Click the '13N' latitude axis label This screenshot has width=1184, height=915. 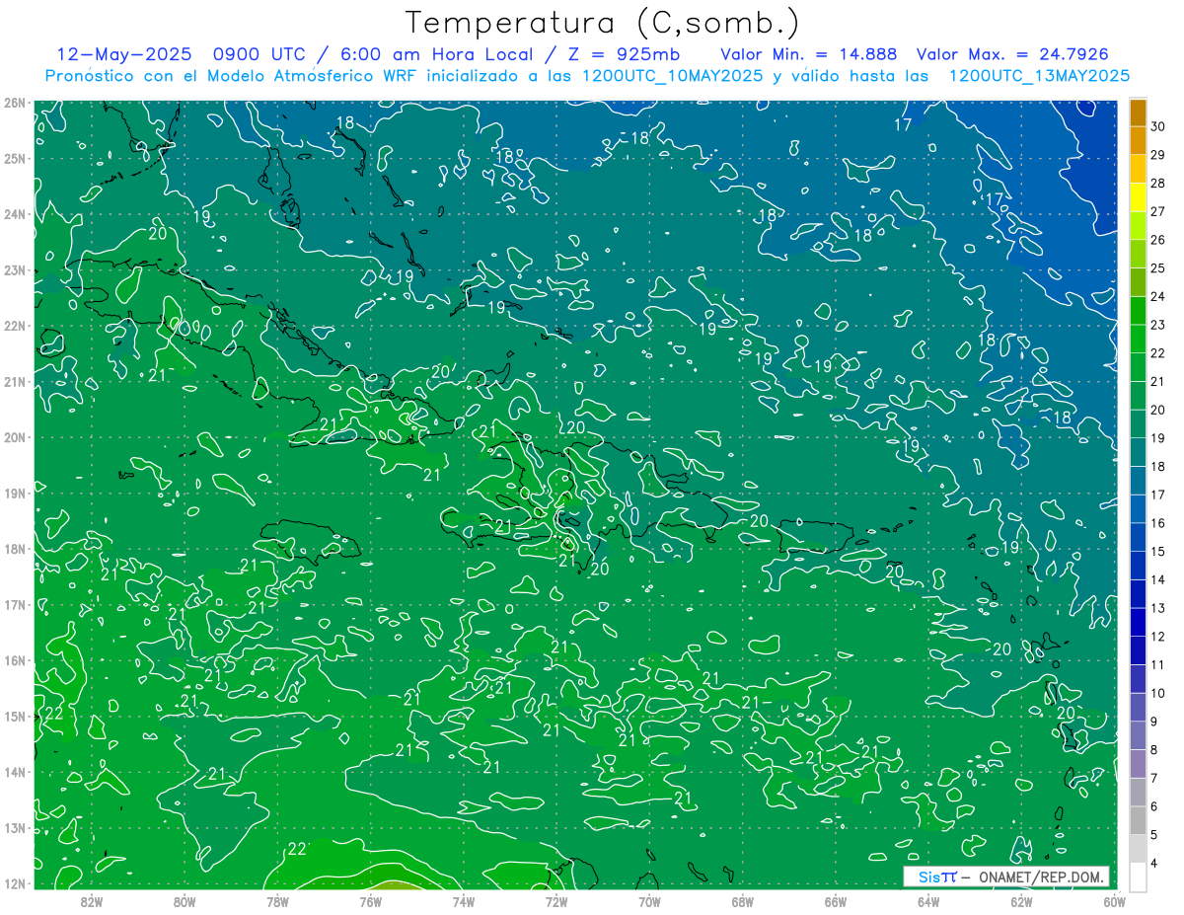(x=14, y=827)
